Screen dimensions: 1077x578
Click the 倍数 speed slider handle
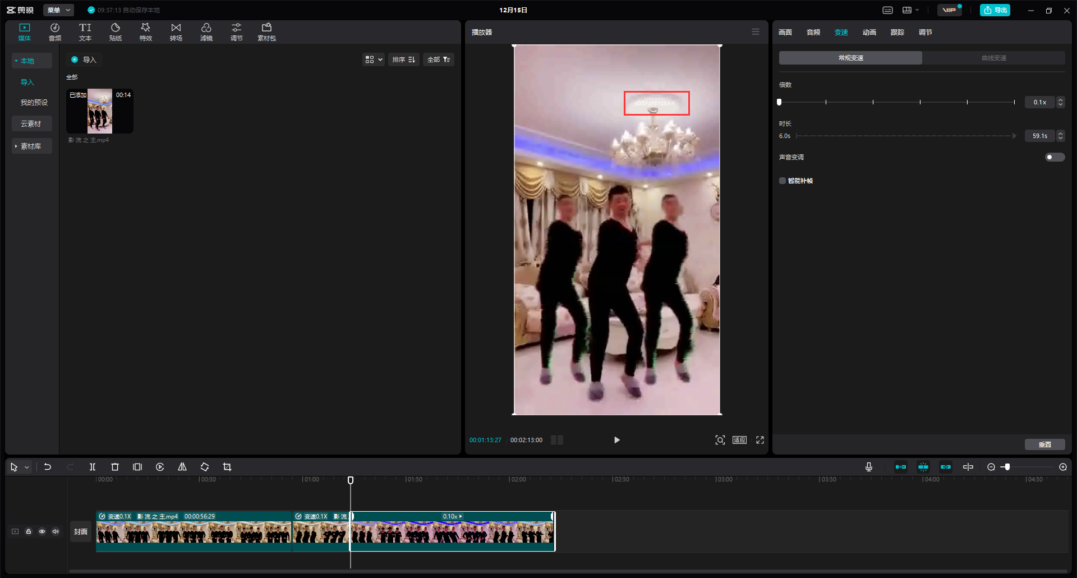(x=779, y=102)
